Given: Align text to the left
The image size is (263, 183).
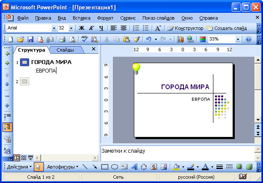Looking at the screenshot, I should (114, 28).
